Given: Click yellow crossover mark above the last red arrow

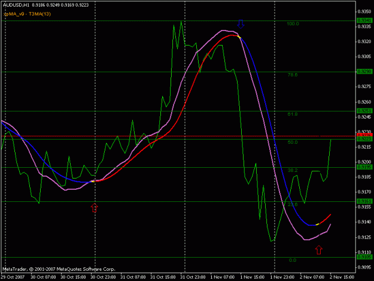Looking at the screenshot, I should coord(317,224).
